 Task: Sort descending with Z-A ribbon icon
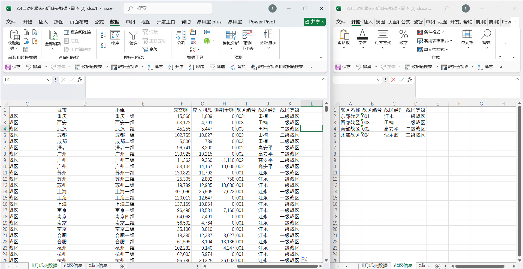click(x=104, y=46)
